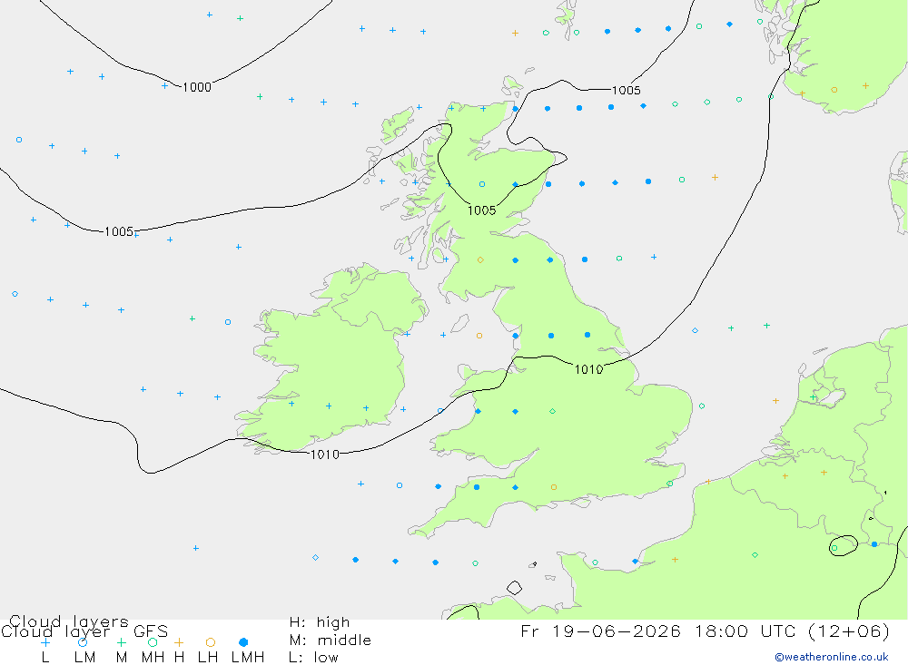
Task: Click the 1005 isobar label over Scotland
Action: (x=482, y=210)
